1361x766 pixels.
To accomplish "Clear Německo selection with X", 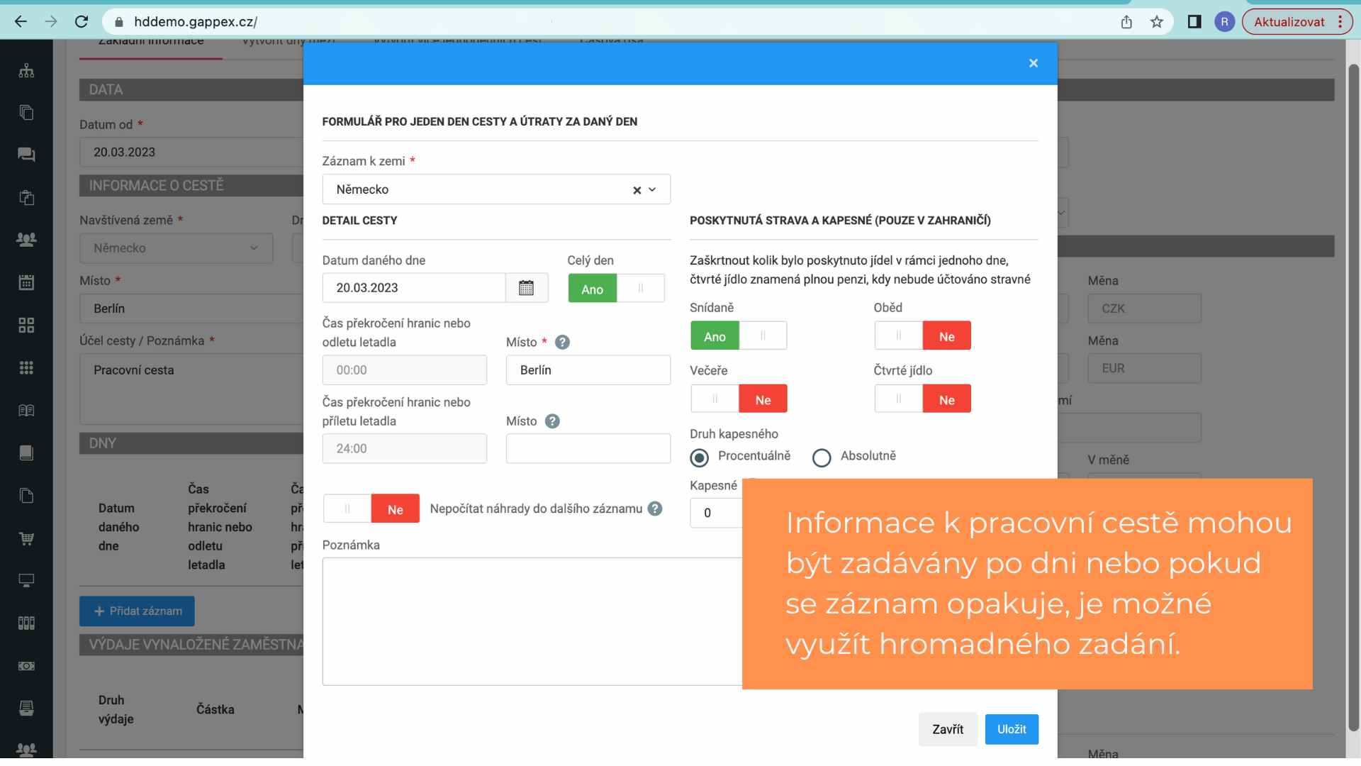I will [x=637, y=190].
